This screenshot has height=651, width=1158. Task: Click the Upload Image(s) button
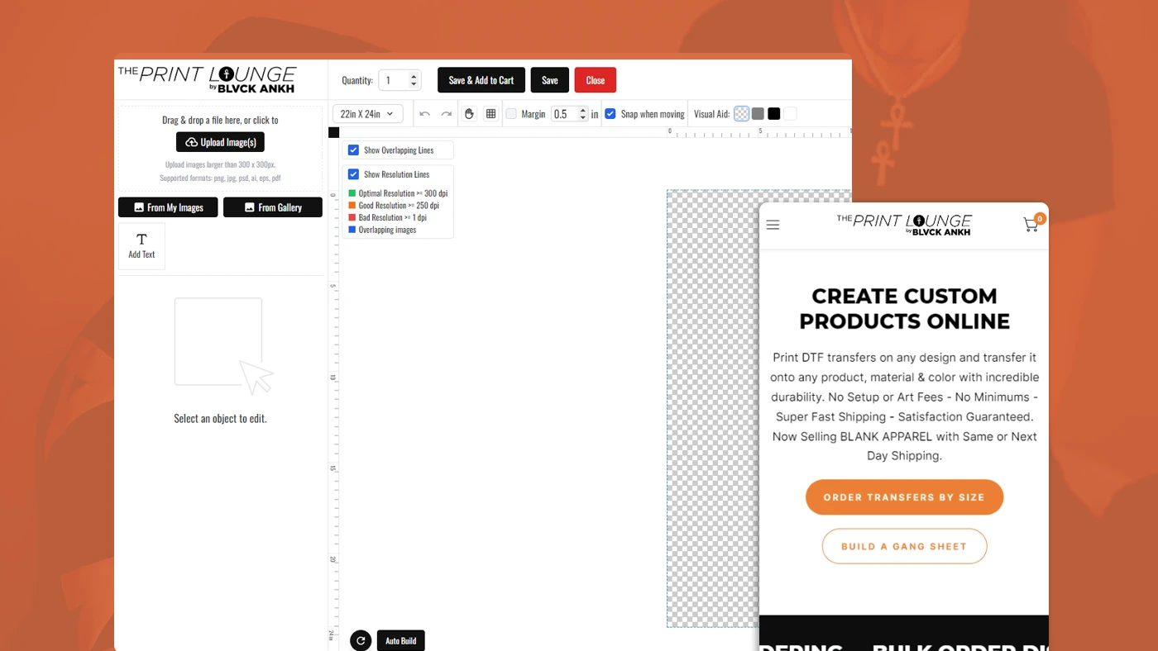(x=220, y=142)
